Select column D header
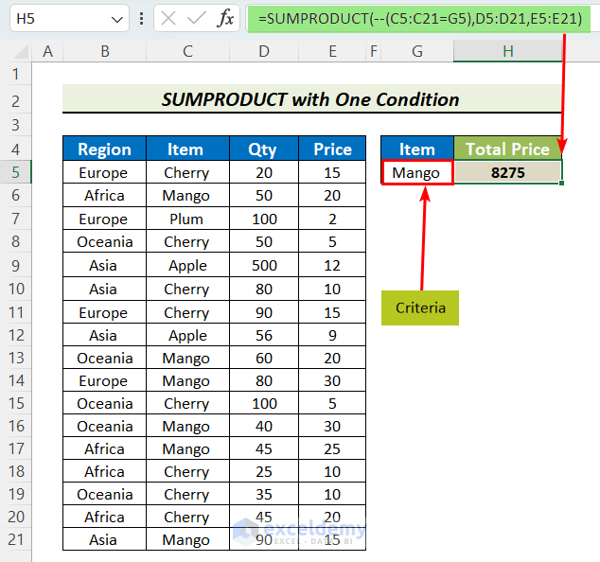Screen dimensions: 600x562 click(264, 51)
